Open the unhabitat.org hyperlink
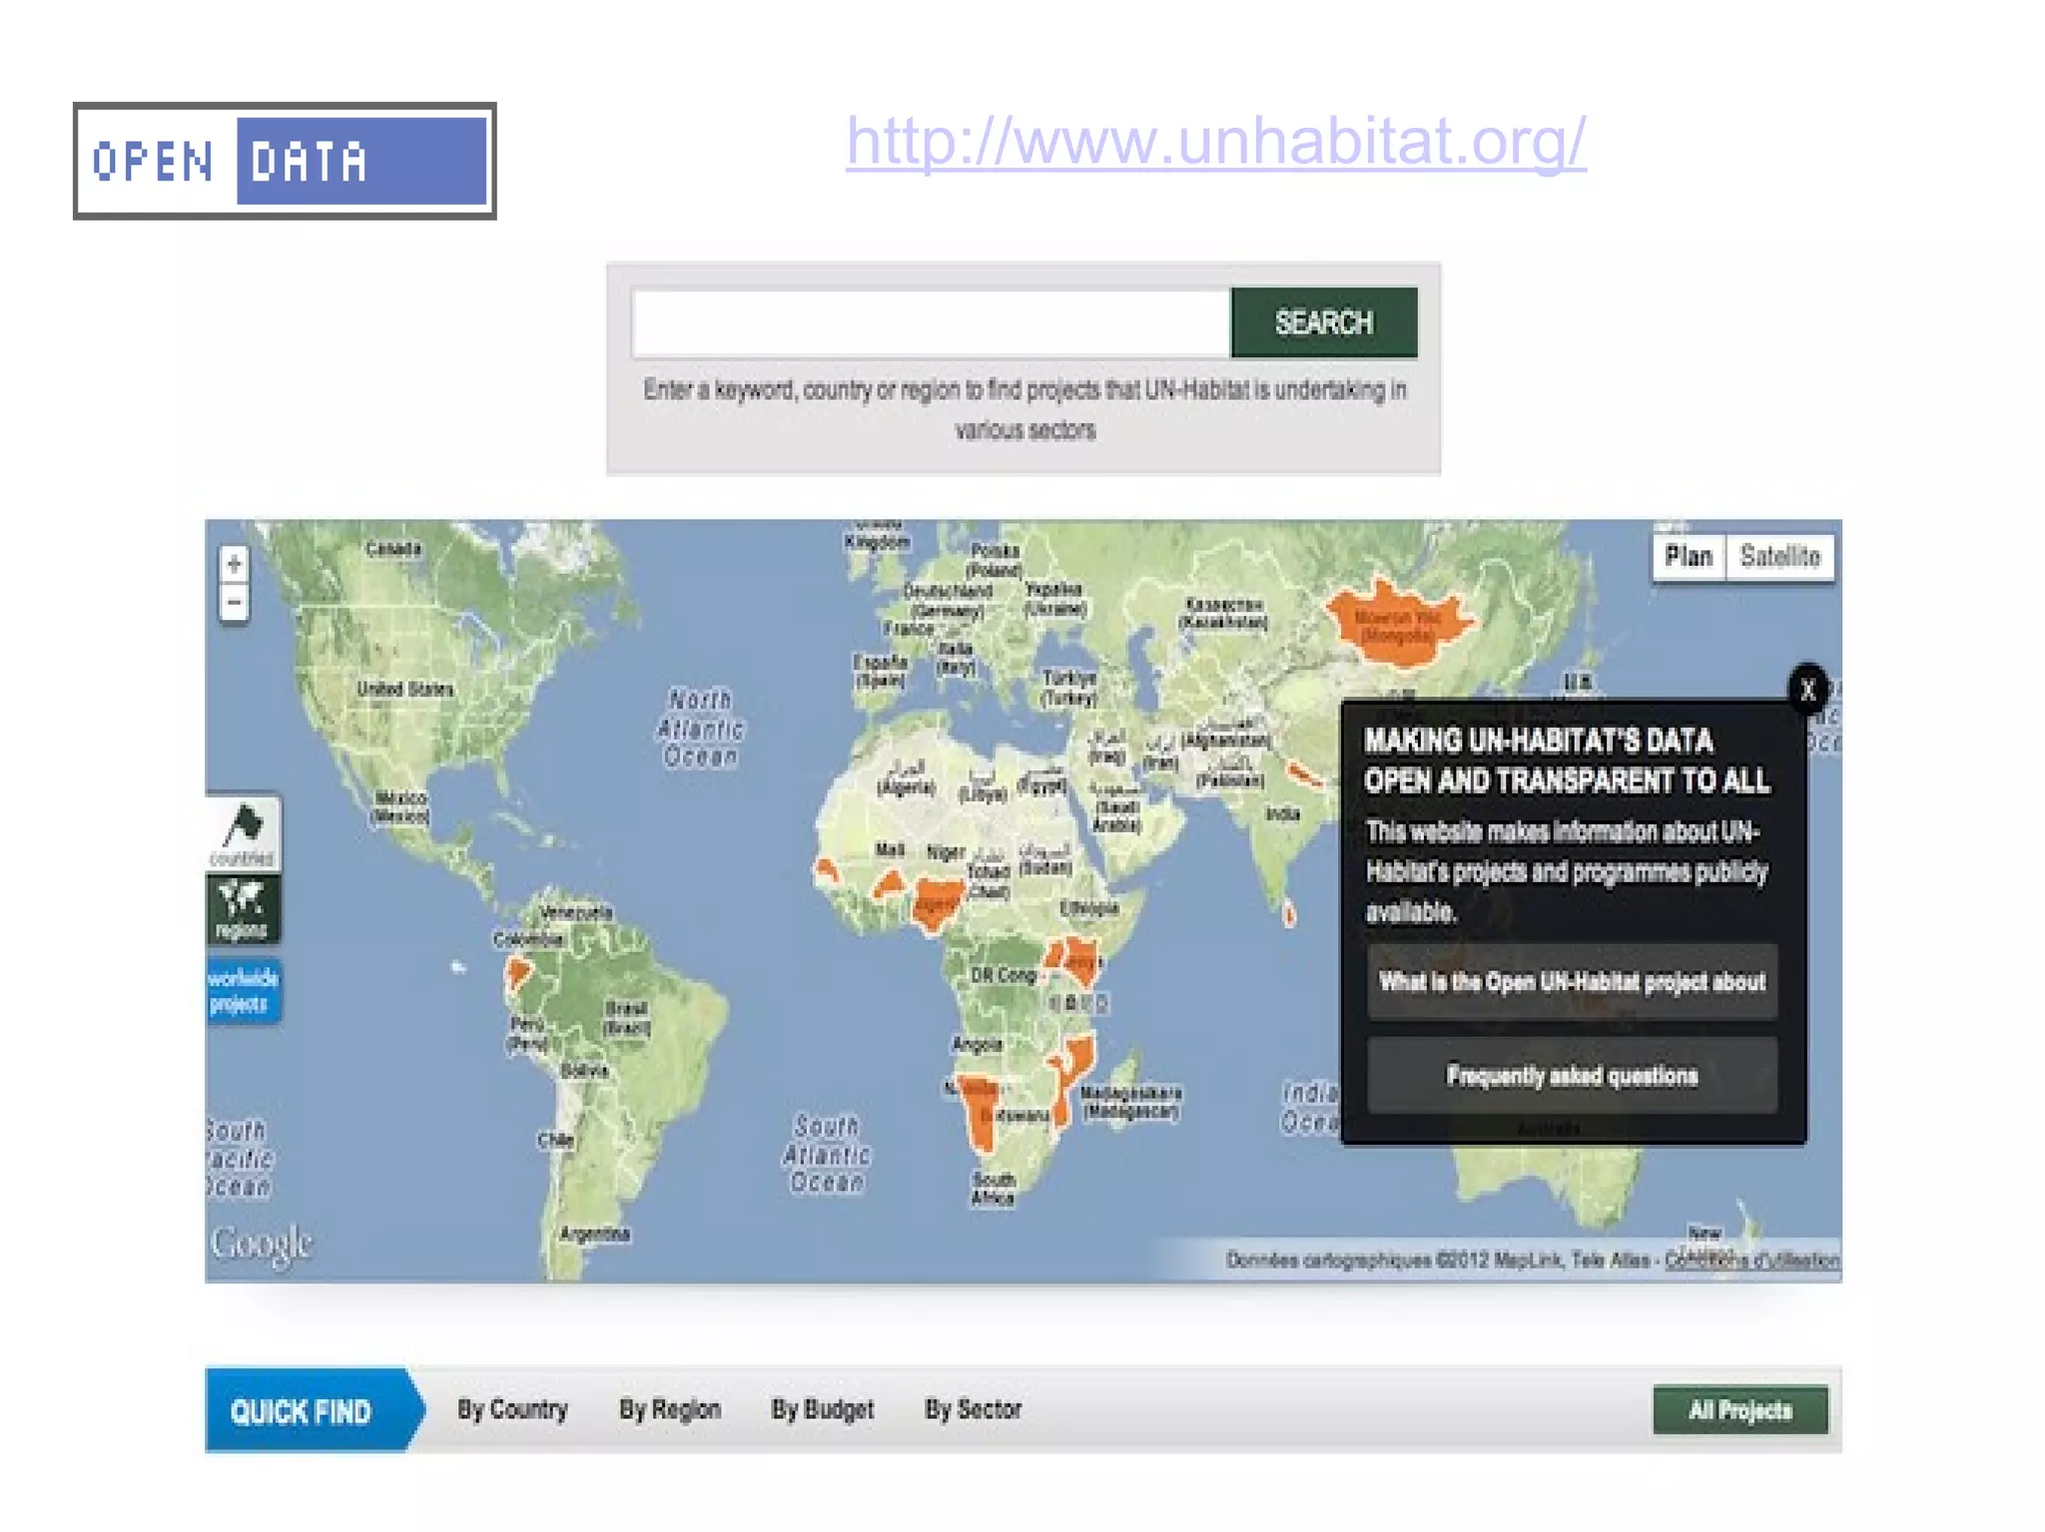Viewport: 2045px width, 1532px height. (x=1215, y=141)
